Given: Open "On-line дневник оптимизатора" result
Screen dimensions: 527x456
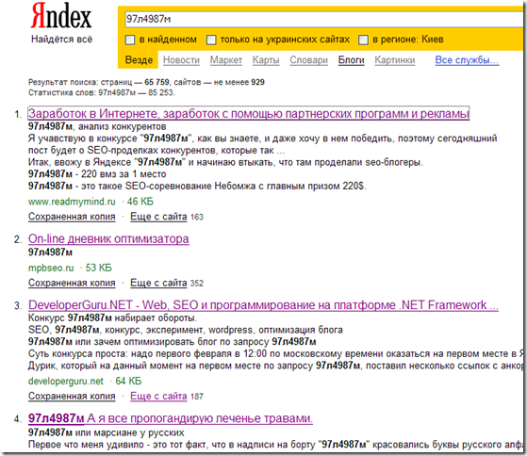Looking at the screenshot, I should [108, 238].
